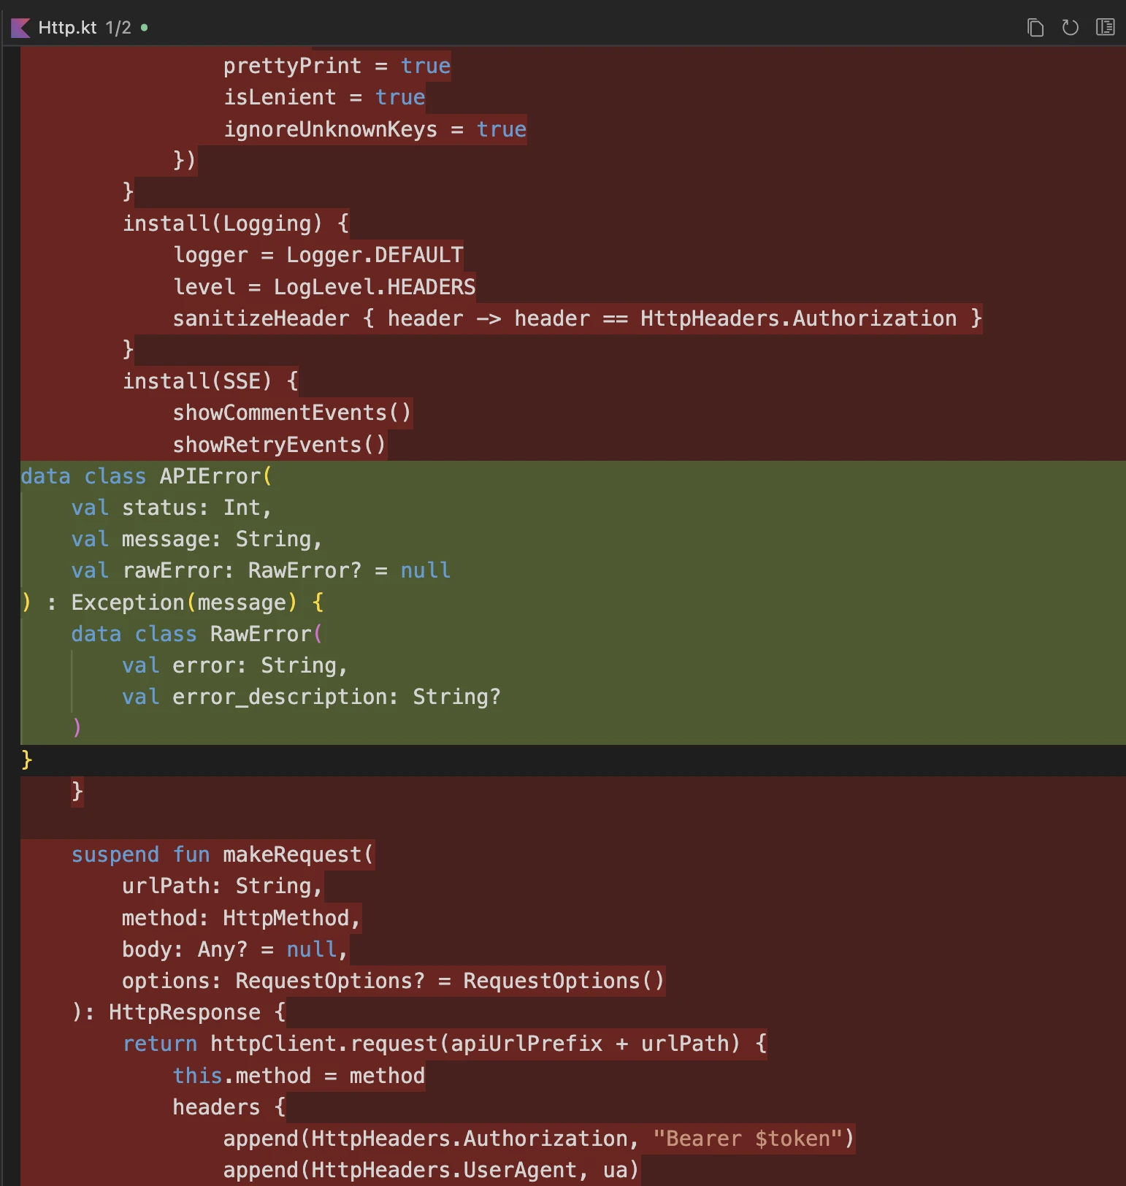Click LogLevel.HEADERS value
Image resolution: width=1126 pixels, height=1186 pixels.
(x=375, y=287)
